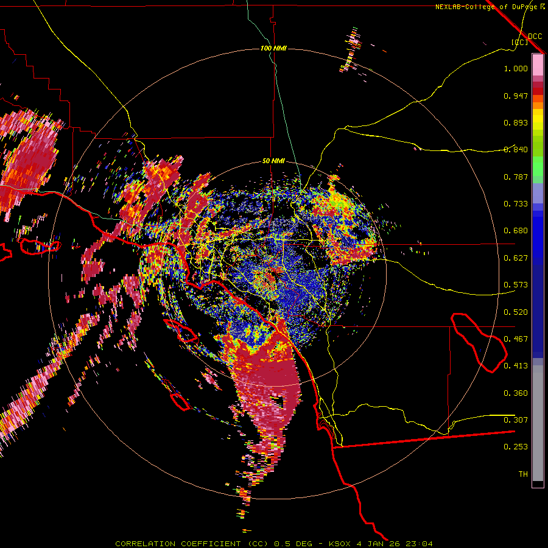The height and width of the screenshot is (548, 548).
Task: Click the 0.893 scale value
Action: [516, 122]
